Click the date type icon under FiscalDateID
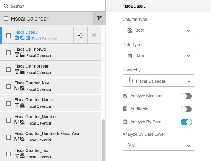 (x=17, y=38)
